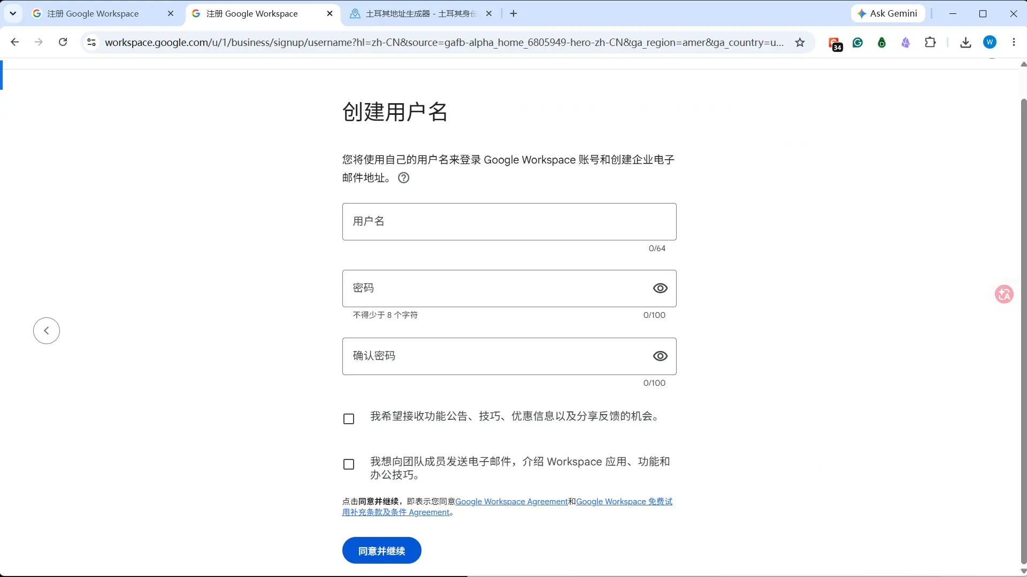This screenshot has height=577, width=1027.
Task: Click the 0/64 character counter
Action: point(657,248)
